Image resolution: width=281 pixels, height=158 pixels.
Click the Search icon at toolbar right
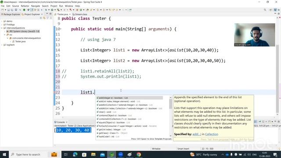[265, 10]
